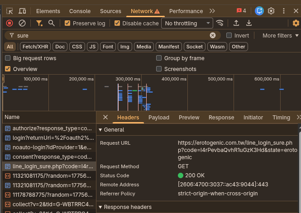Viewport: 301px width, 213px height.
Task: Open the Timing tab
Action: (281, 117)
